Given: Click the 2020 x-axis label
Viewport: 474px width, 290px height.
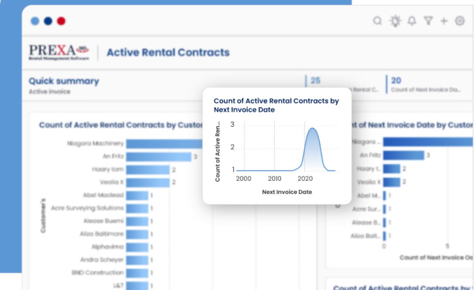Looking at the screenshot, I should coord(305,178).
